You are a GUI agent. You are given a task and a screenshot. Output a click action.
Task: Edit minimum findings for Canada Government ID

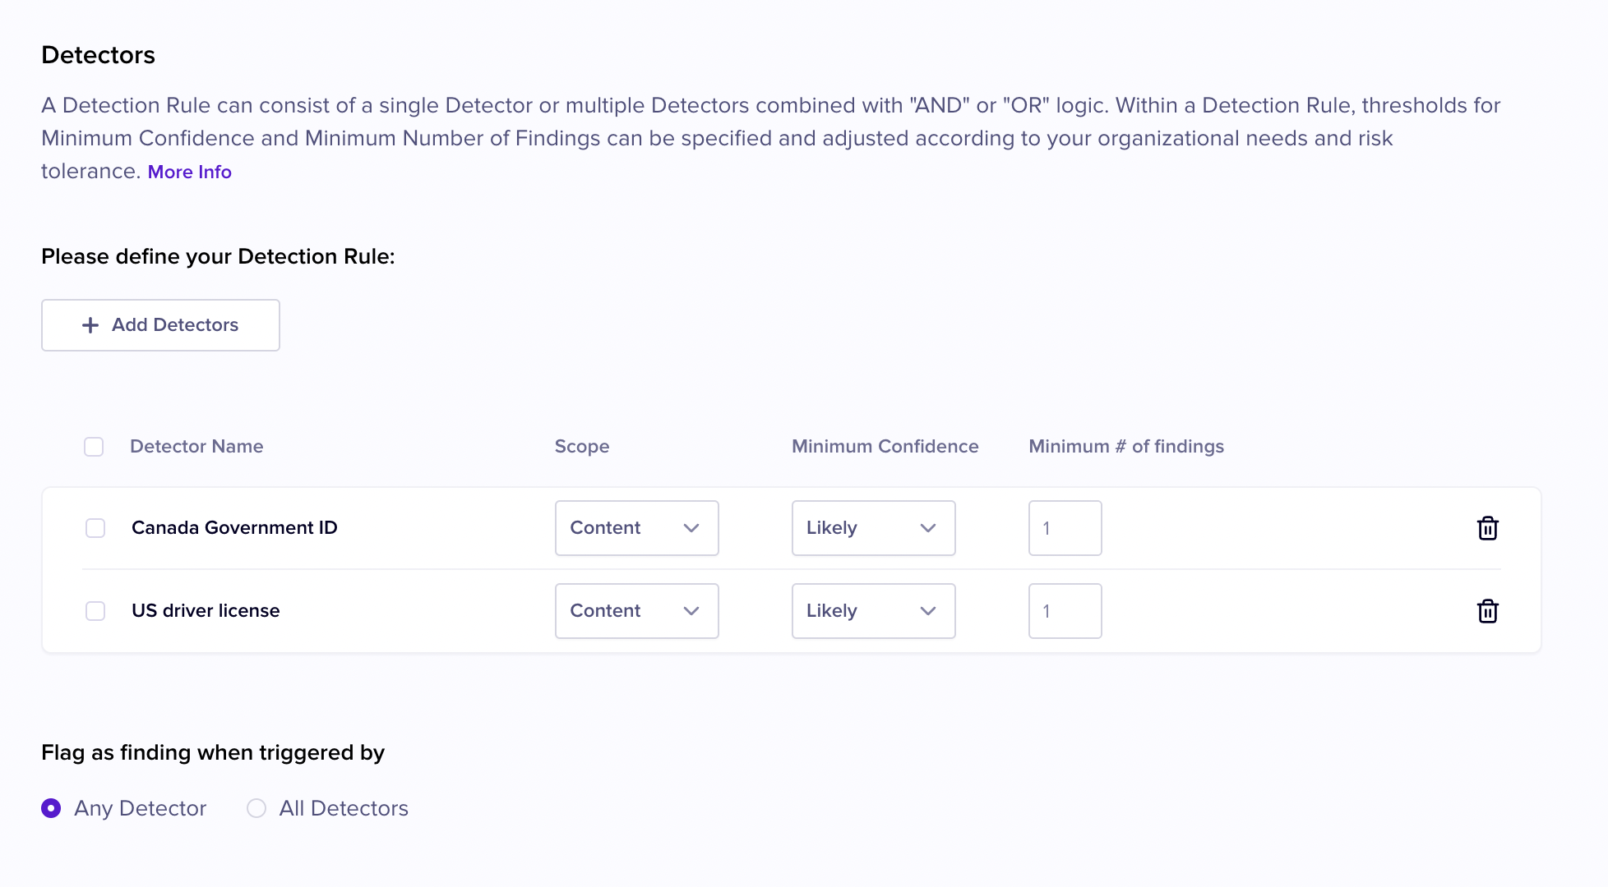(1065, 528)
